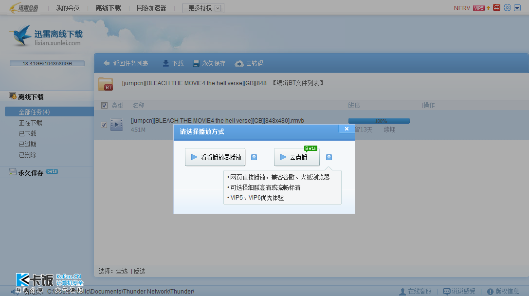Open settings gear icon in top bar
The height and width of the screenshot is (296, 529).
507,8
